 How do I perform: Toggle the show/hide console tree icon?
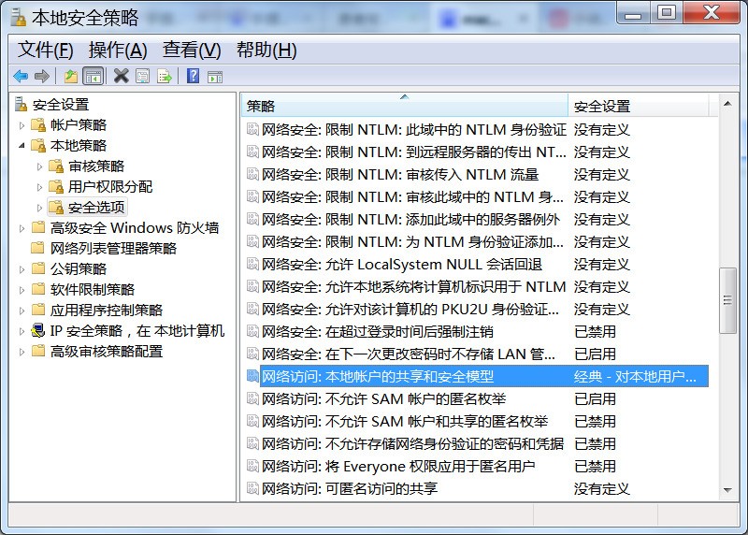pyautogui.click(x=93, y=77)
